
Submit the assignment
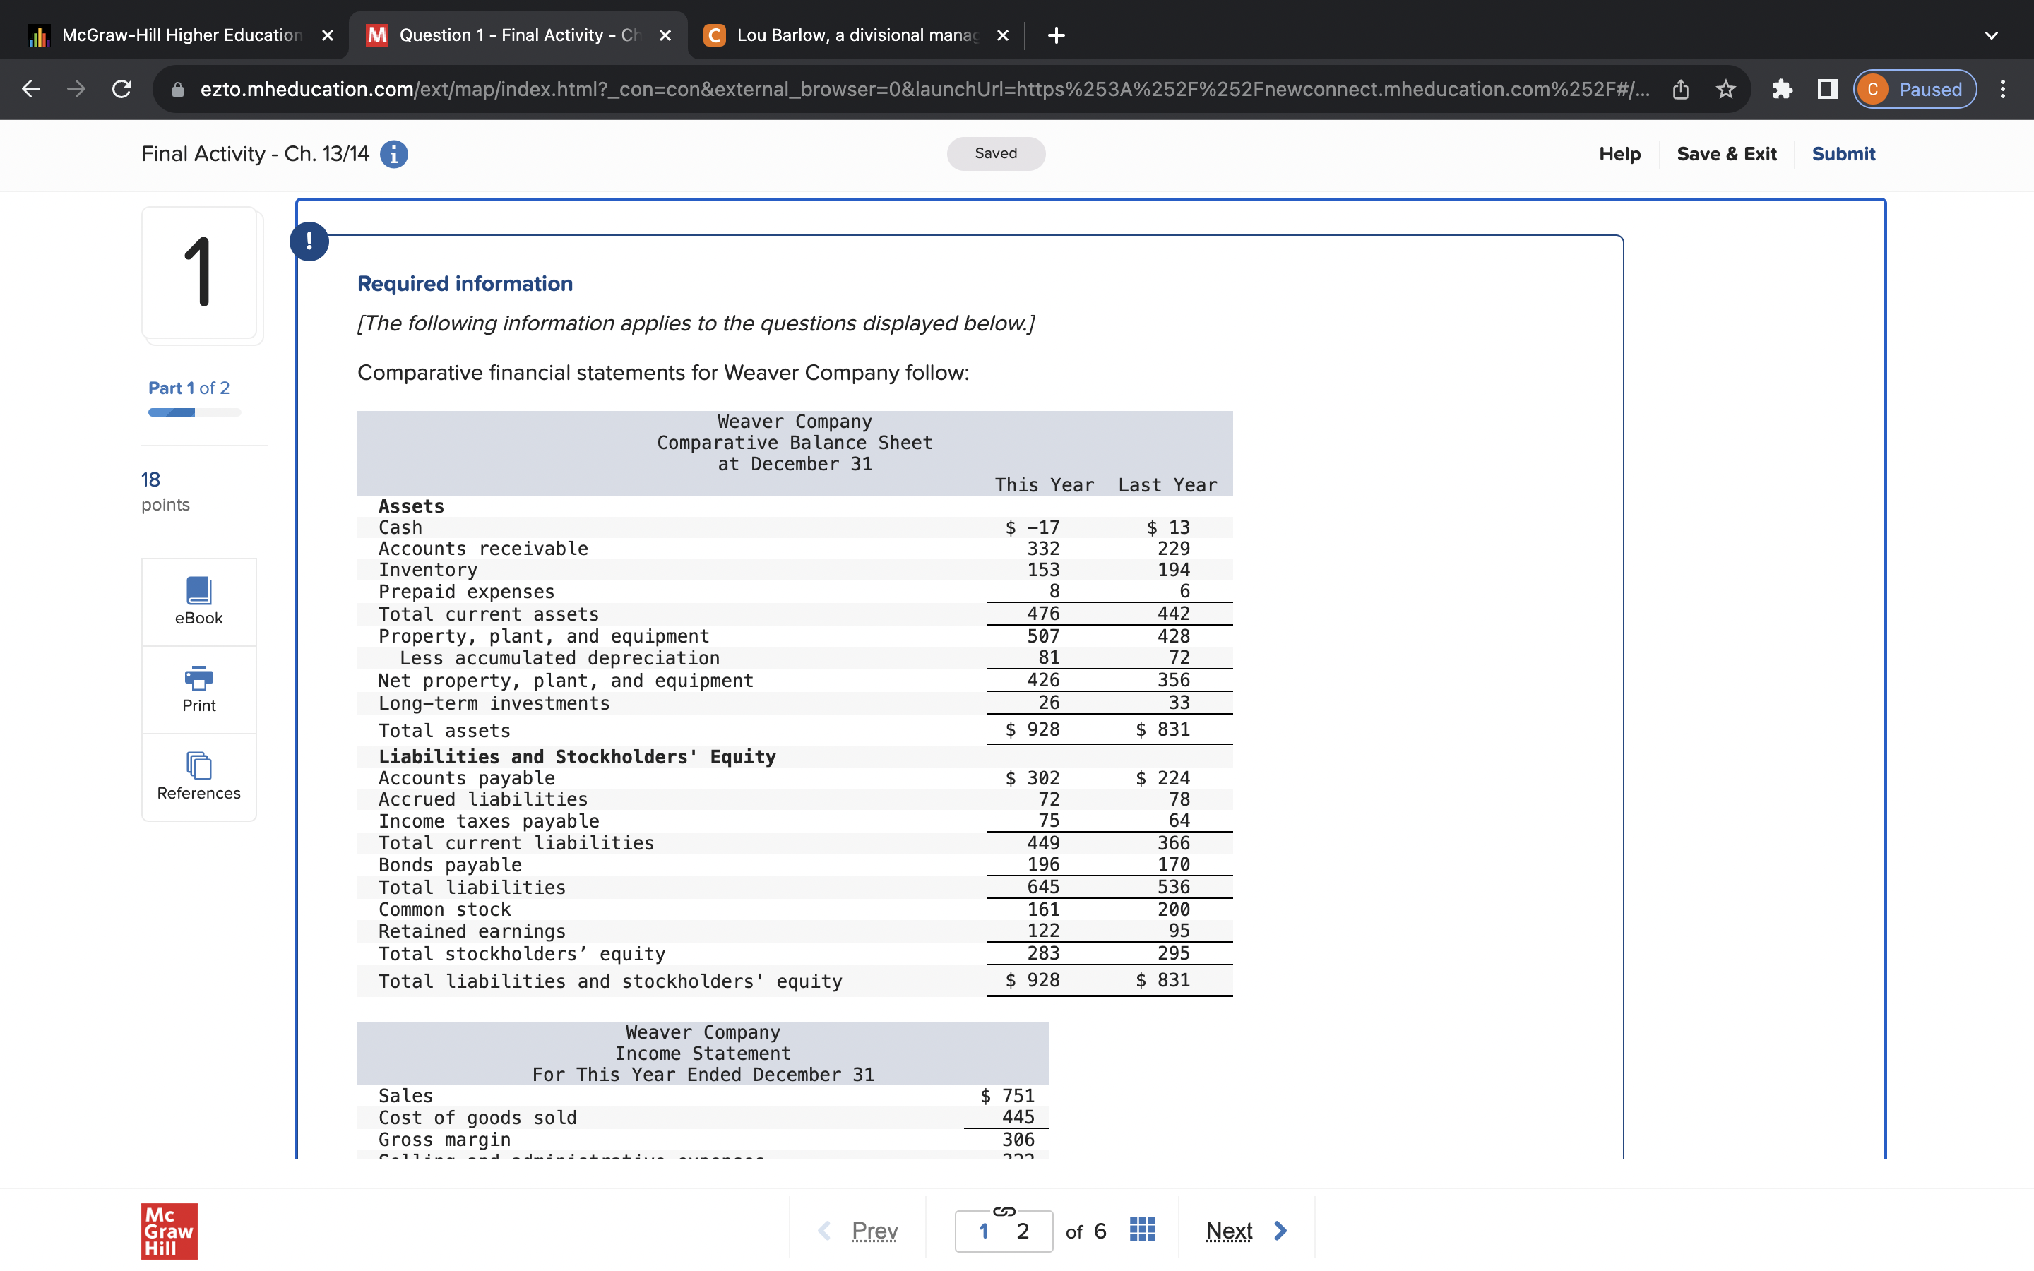(1843, 154)
